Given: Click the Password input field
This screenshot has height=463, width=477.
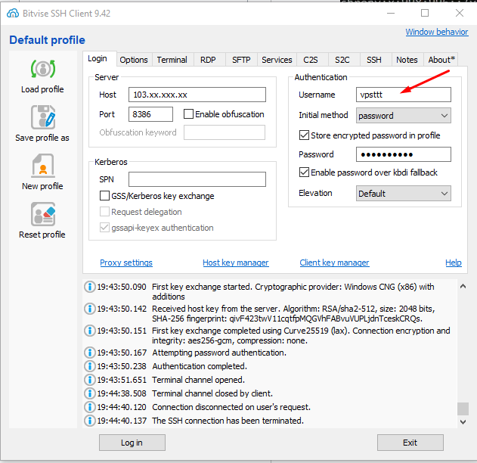Looking at the screenshot, I should click(404, 154).
